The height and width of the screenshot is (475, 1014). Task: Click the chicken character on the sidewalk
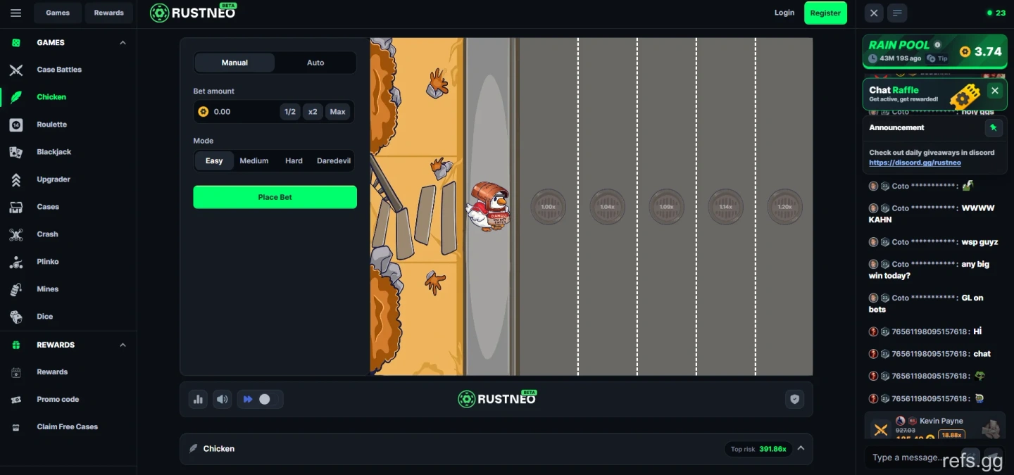click(x=489, y=206)
